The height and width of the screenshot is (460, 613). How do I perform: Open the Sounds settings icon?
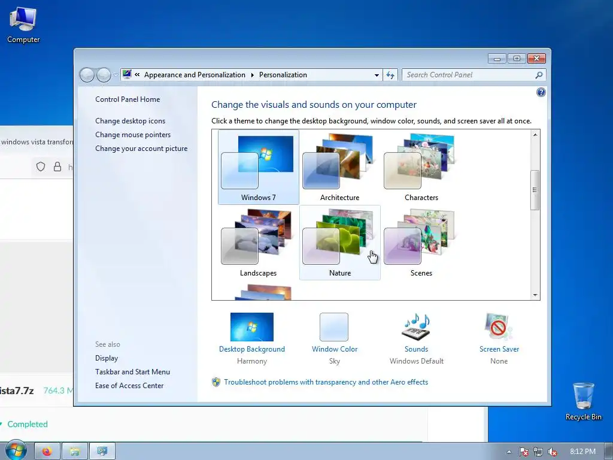(417, 327)
